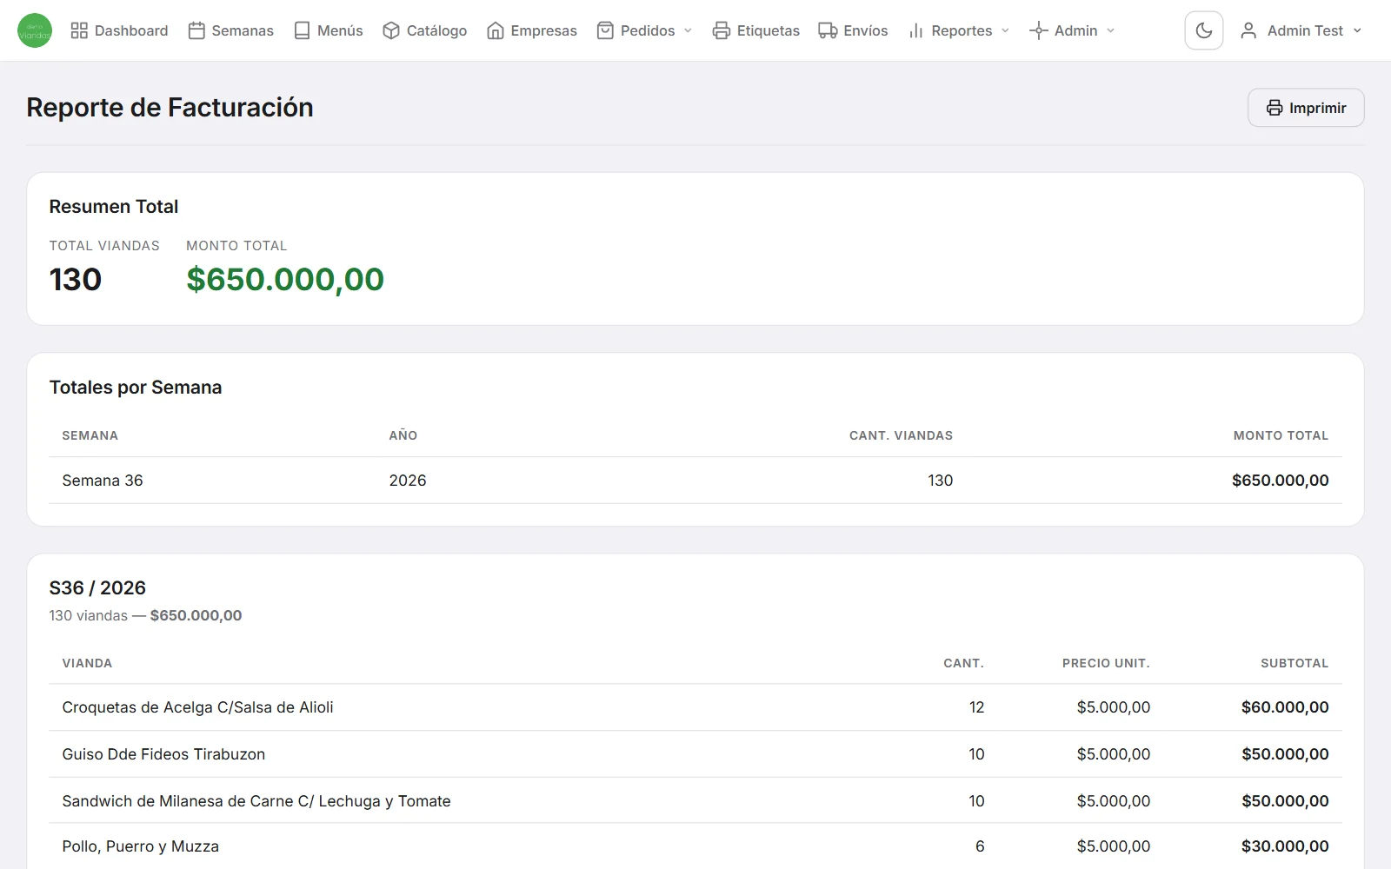The width and height of the screenshot is (1391, 869).
Task: Click the Etiquetas printer icon
Action: pyautogui.click(x=722, y=30)
